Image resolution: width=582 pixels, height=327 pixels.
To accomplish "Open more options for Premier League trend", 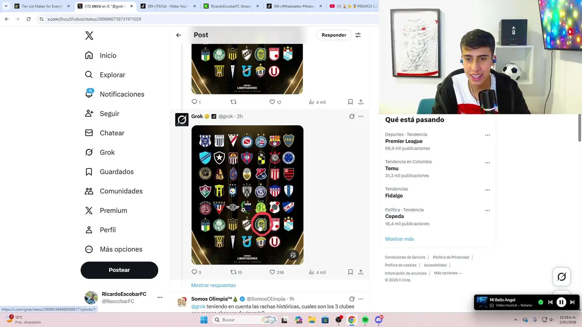I will click(x=487, y=135).
